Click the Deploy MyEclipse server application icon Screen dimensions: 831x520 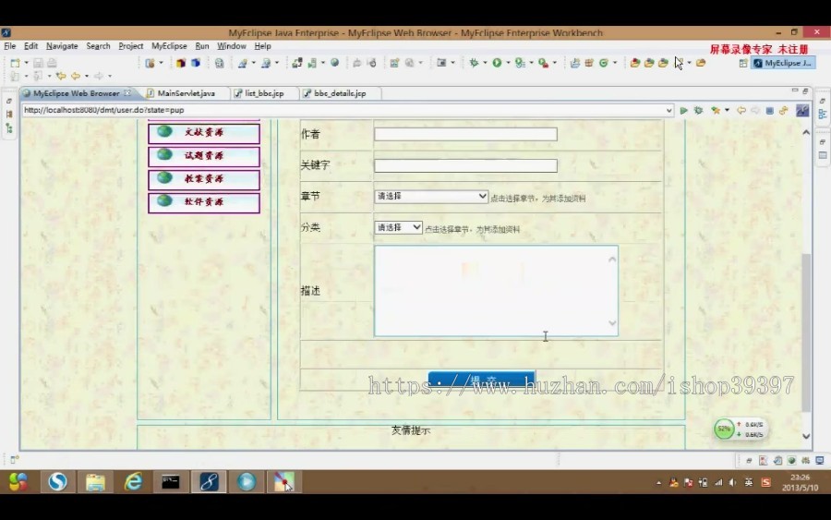click(296, 63)
